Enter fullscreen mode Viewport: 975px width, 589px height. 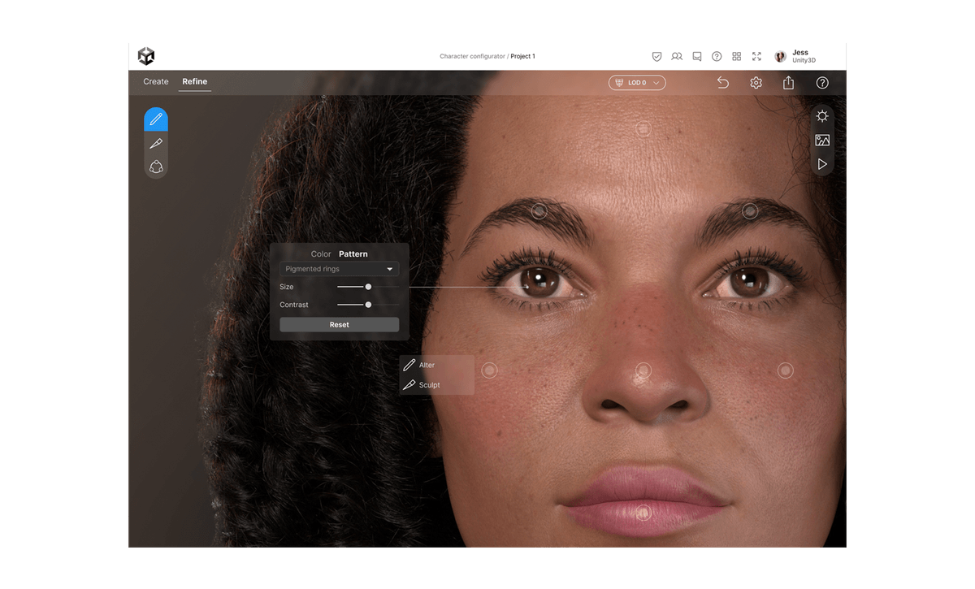(x=756, y=56)
